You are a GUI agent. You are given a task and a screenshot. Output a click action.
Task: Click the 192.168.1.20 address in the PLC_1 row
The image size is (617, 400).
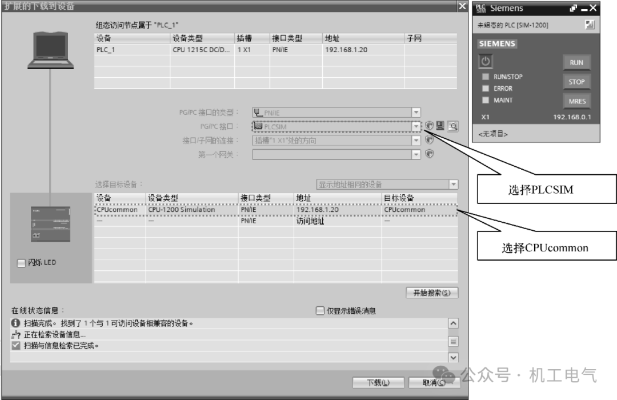click(346, 50)
